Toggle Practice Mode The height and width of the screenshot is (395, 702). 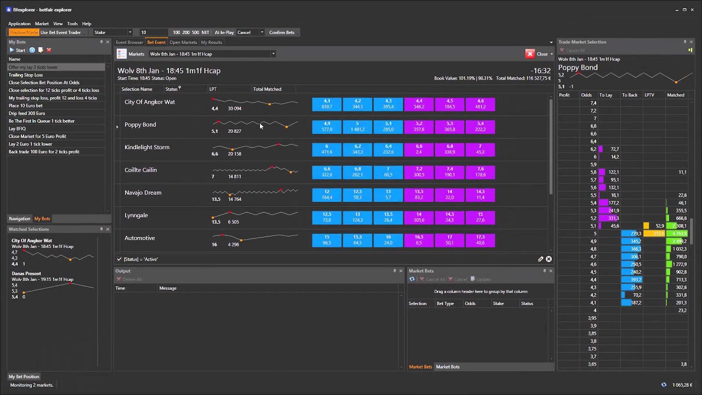pyautogui.click(x=24, y=32)
